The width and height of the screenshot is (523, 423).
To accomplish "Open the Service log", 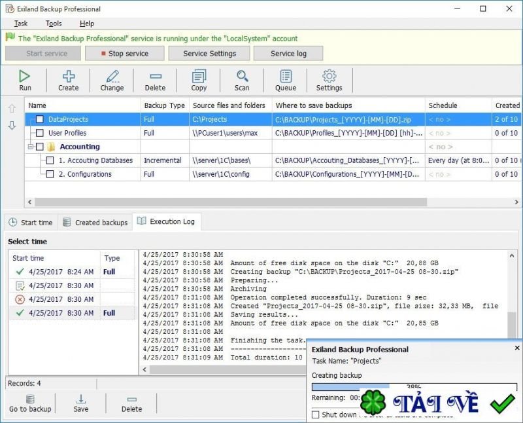I will pyautogui.click(x=288, y=54).
